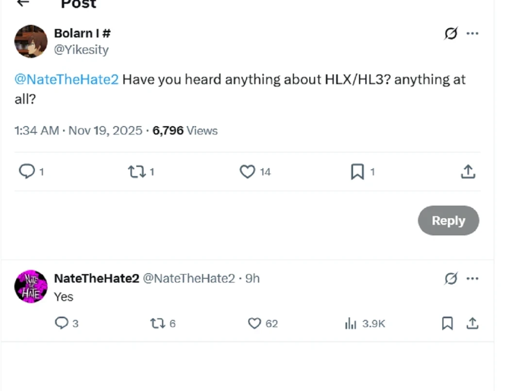This screenshot has height=391, width=505.
Task: Open more options on Bolarn's post
Action: [472, 33]
